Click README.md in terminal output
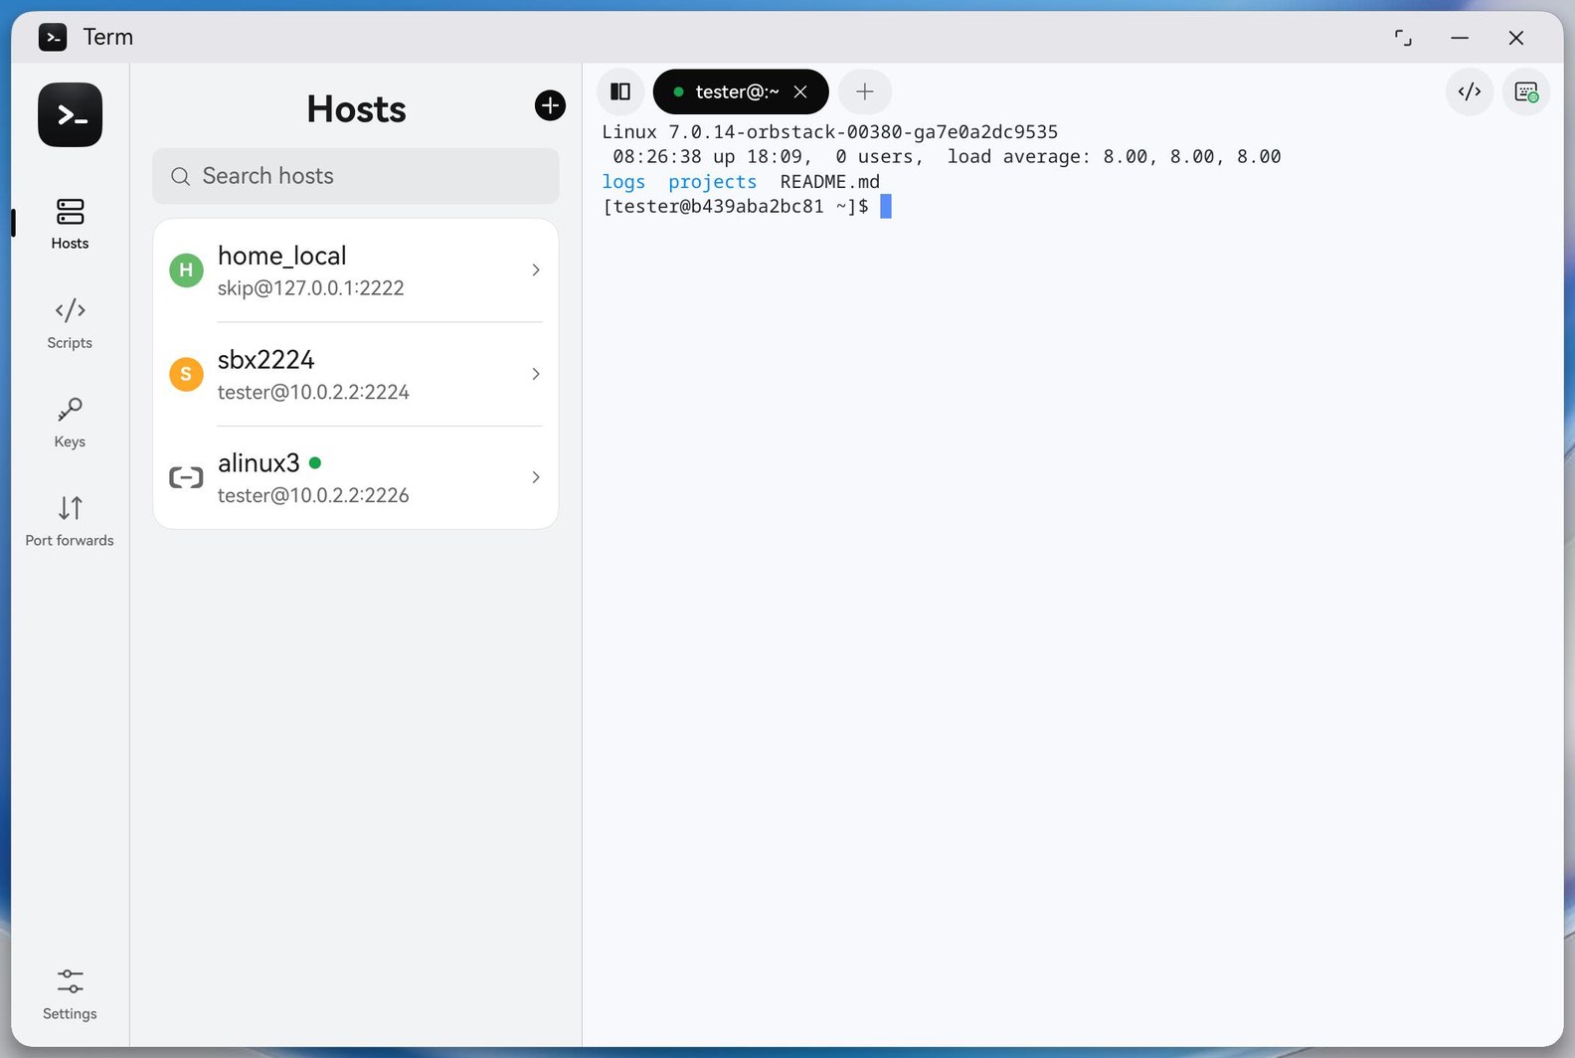Image resolution: width=1575 pixels, height=1058 pixels. click(830, 182)
